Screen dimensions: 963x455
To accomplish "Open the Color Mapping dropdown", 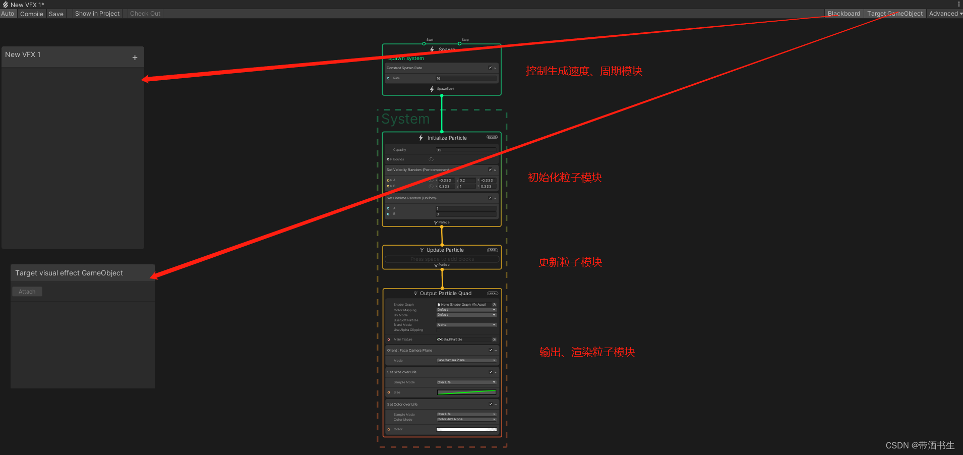I will tap(465, 310).
